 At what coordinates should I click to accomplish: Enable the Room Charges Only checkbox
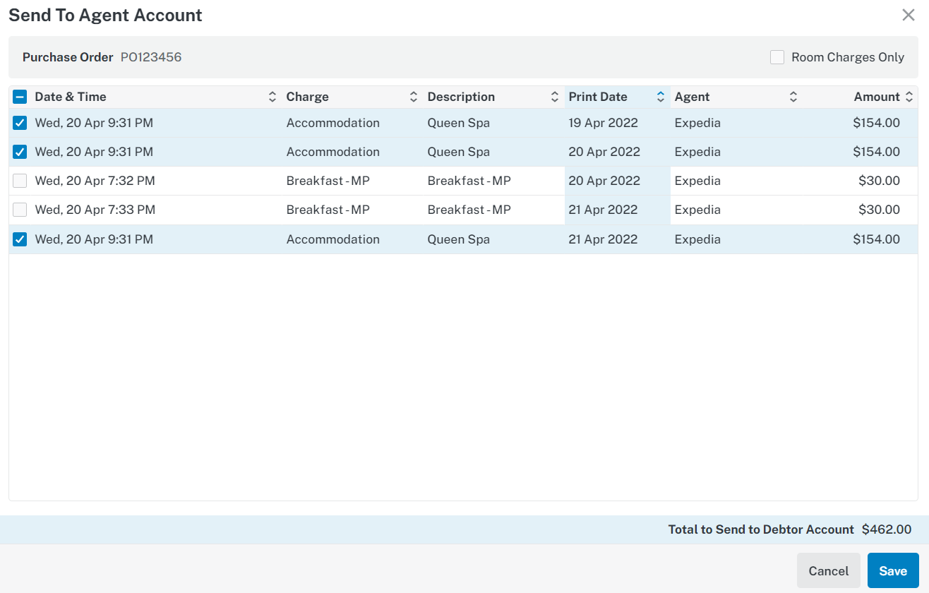tap(777, 57)
